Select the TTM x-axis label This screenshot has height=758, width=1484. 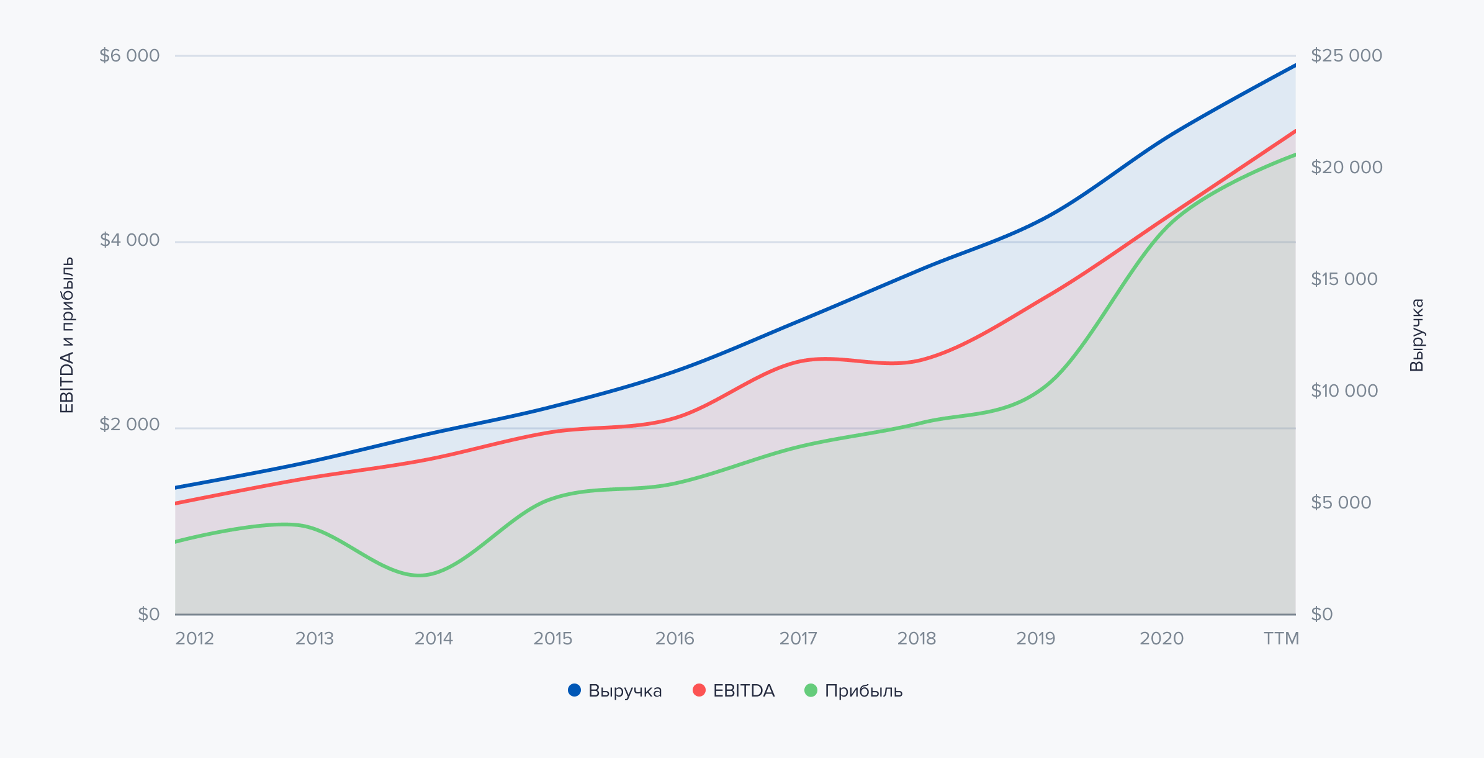coord(1281,638)
